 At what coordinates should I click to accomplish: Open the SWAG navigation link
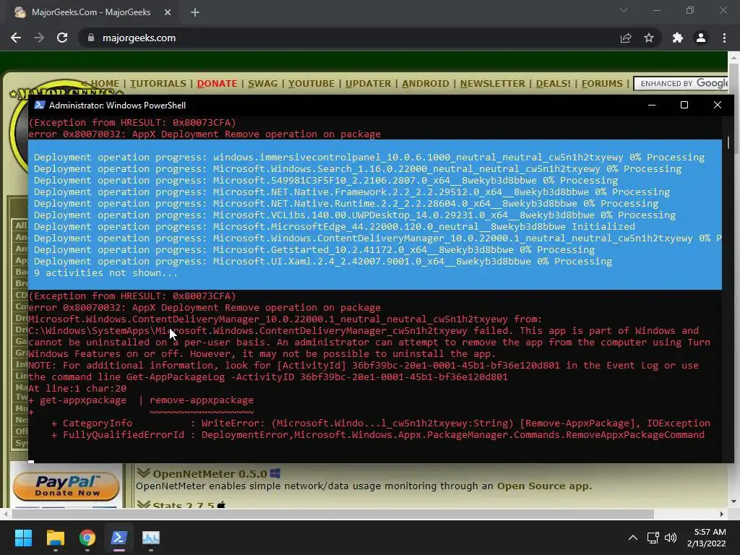pyautogui.click(x=262, y=84)
